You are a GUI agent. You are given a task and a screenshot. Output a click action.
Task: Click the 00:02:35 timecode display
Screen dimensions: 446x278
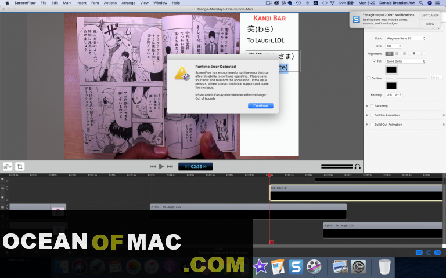click(195, 167)
